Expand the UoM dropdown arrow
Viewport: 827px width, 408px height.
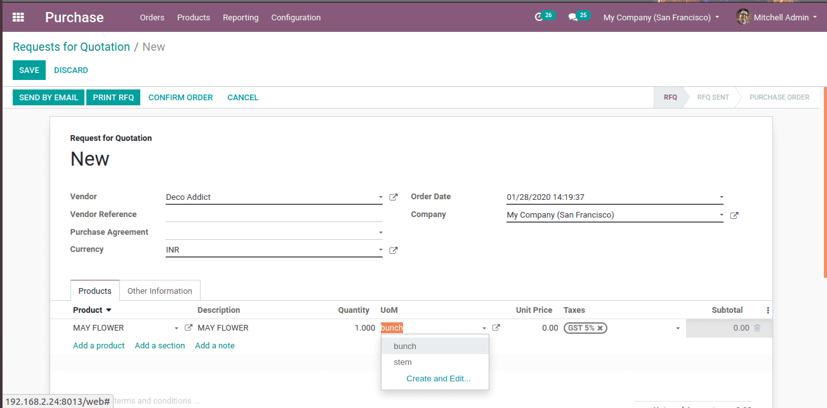pos(484,328)
